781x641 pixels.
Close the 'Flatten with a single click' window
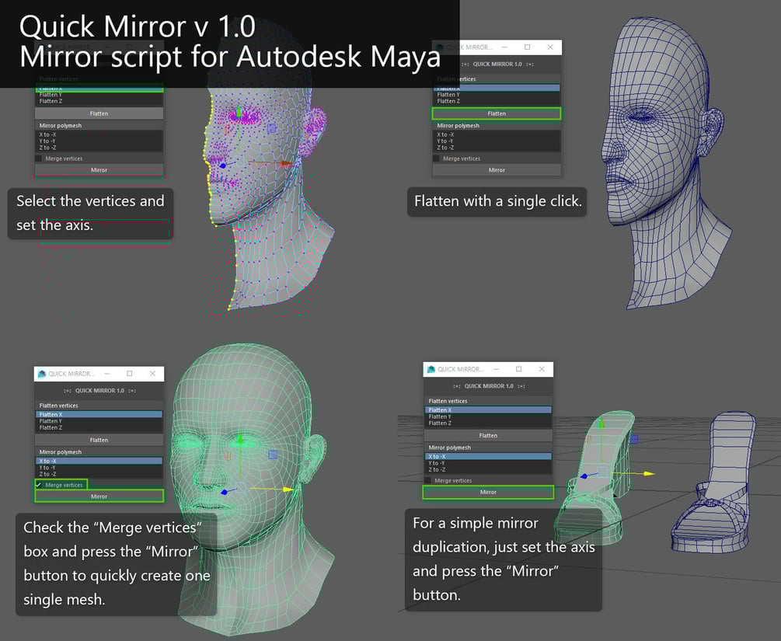550,47
